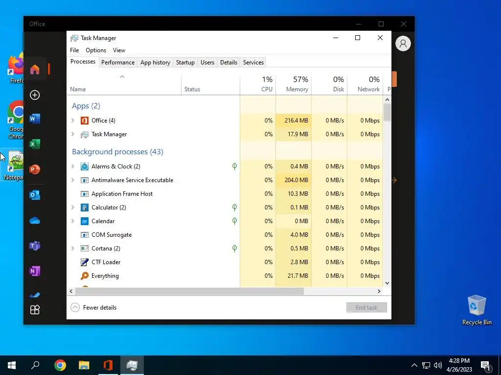Click the taskbar clock showing 4:28 PM

tap(459, 365)
